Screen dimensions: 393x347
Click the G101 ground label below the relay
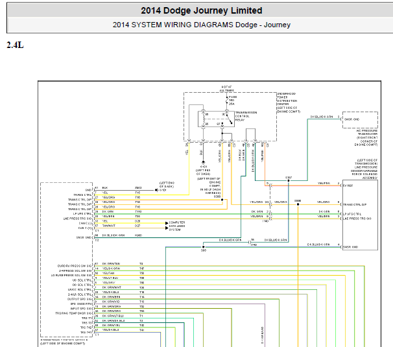point(203,167)
